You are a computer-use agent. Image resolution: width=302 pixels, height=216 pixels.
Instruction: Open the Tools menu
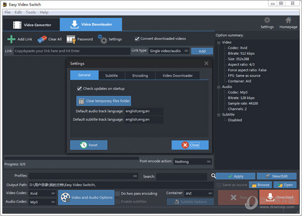31,12
